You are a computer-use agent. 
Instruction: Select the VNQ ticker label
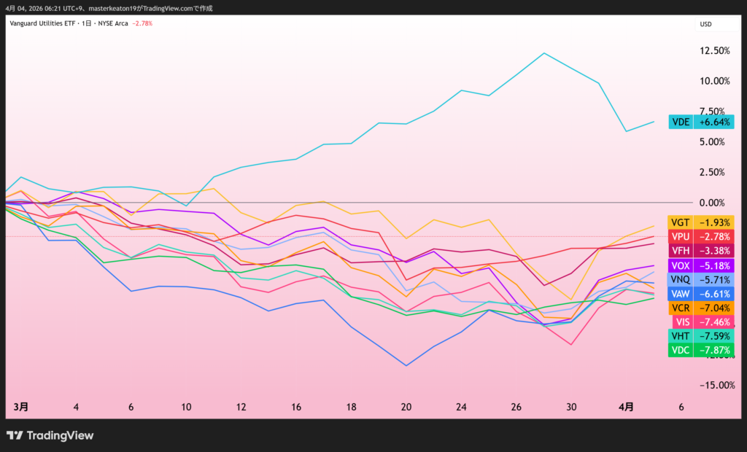pyautogui.click(x=680, y=279)
